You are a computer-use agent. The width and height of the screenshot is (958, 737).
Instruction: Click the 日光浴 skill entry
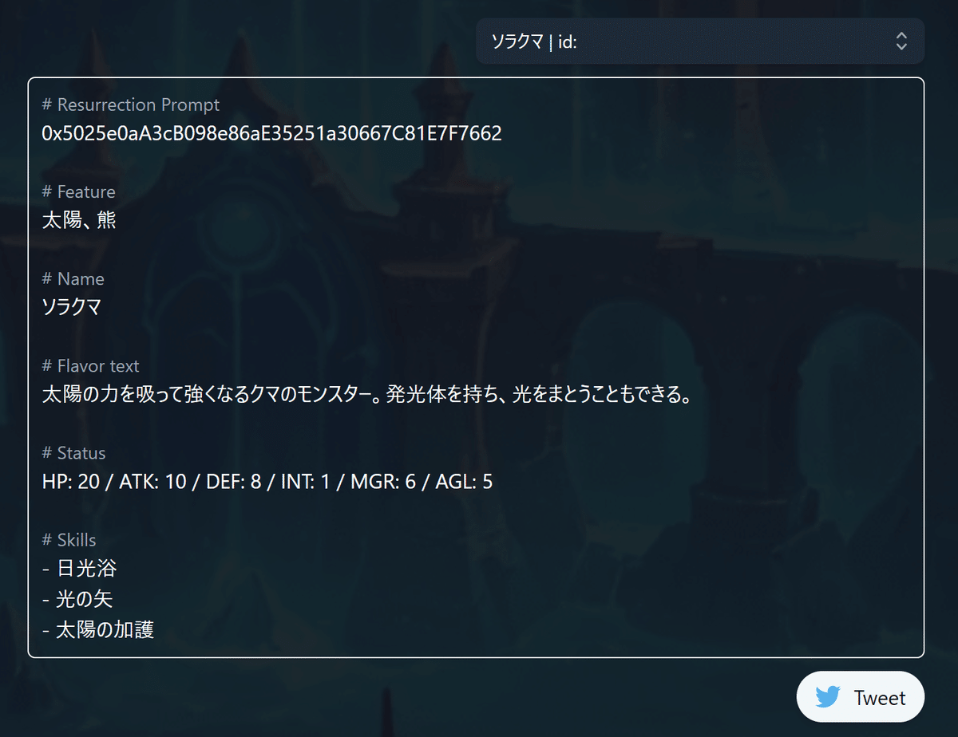80,569
